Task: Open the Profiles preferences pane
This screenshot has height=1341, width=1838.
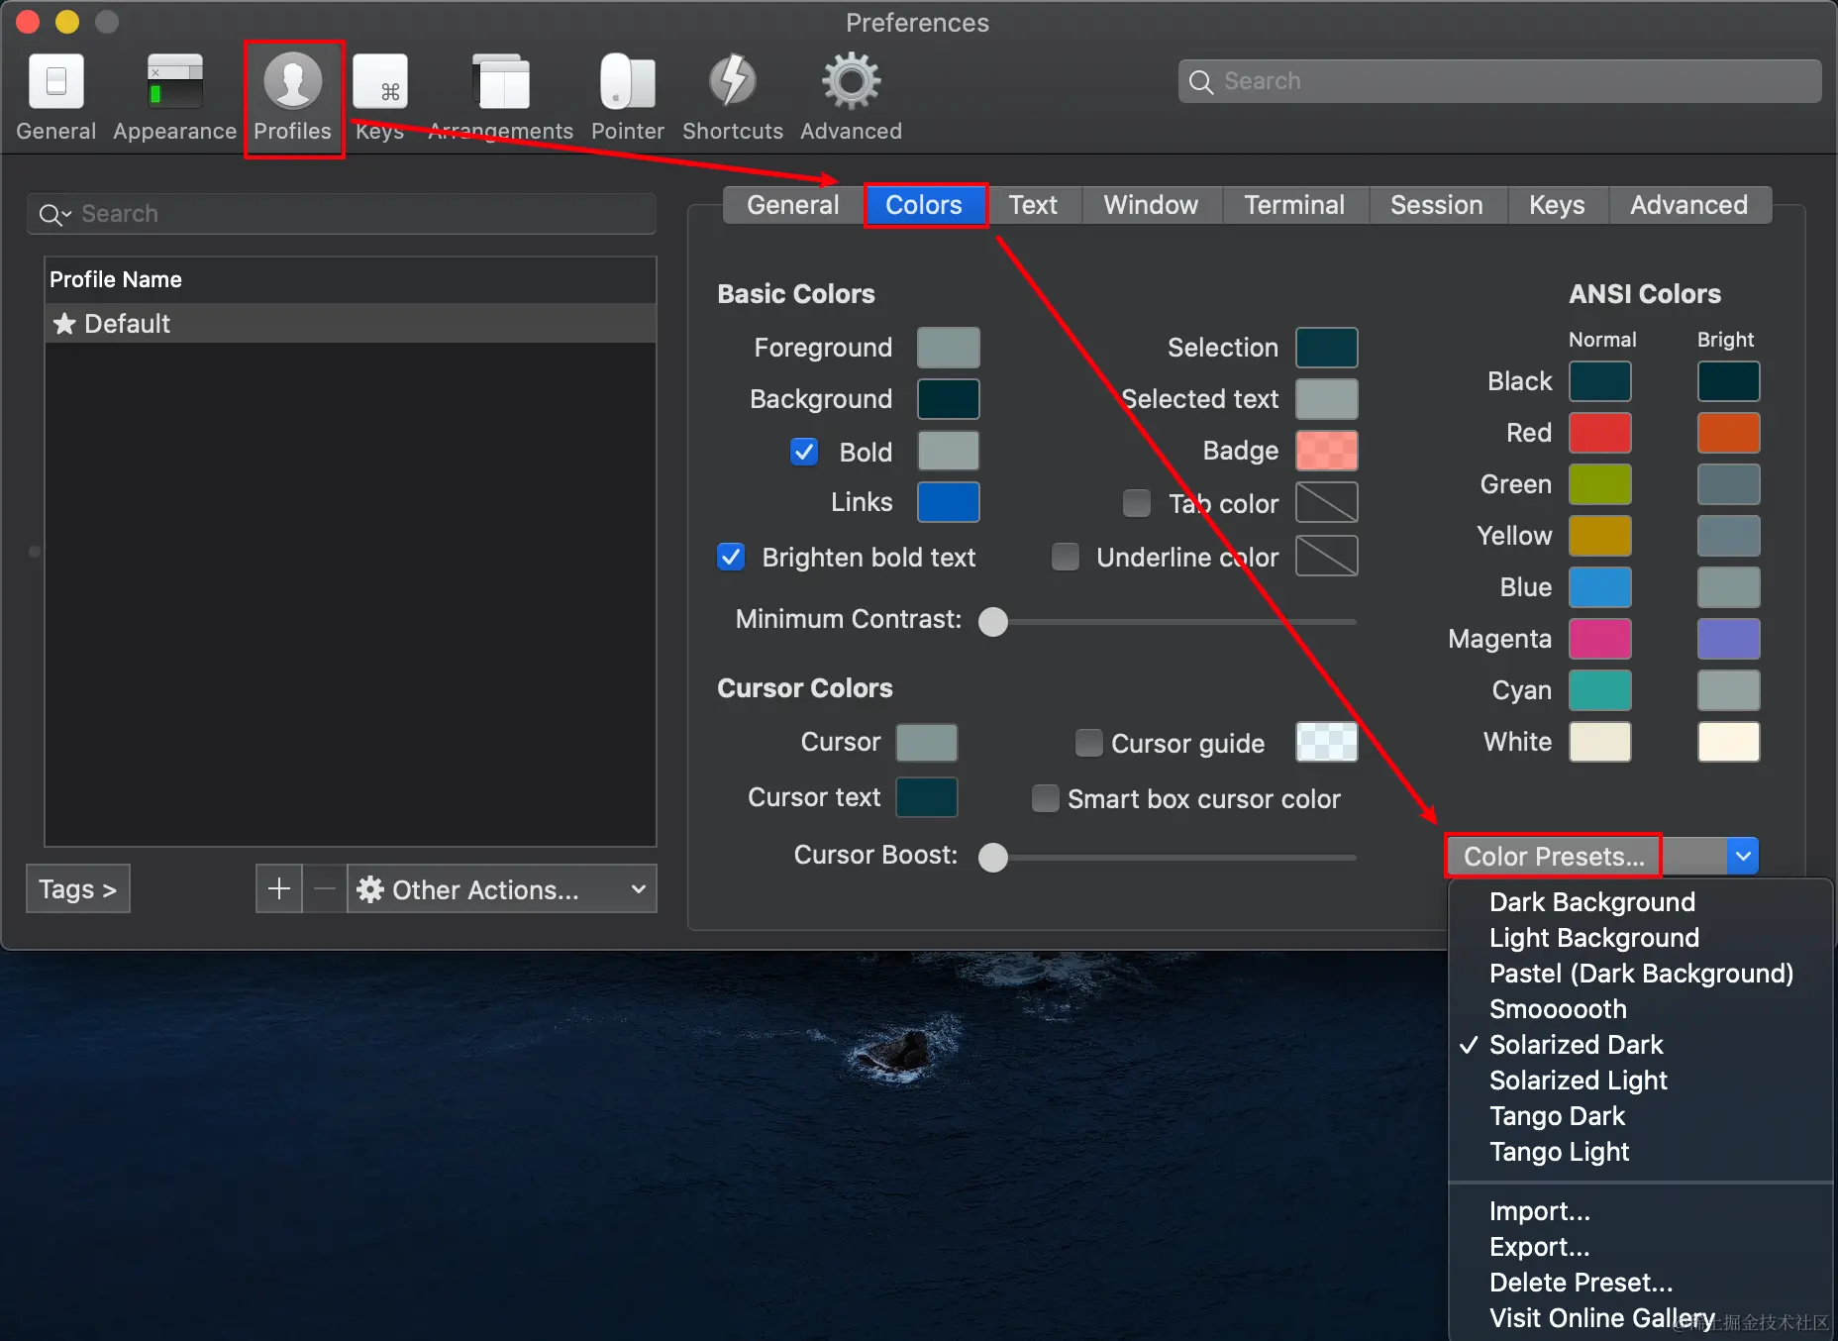Action: [293, 98]
